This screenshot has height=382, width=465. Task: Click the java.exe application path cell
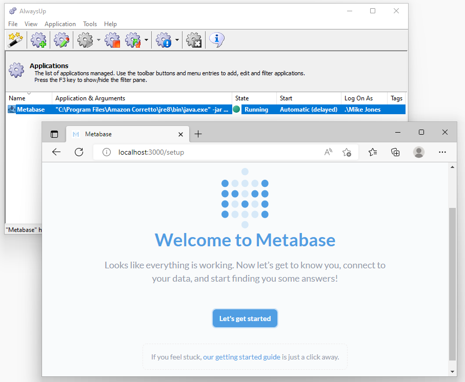click(x=141, y=110)
